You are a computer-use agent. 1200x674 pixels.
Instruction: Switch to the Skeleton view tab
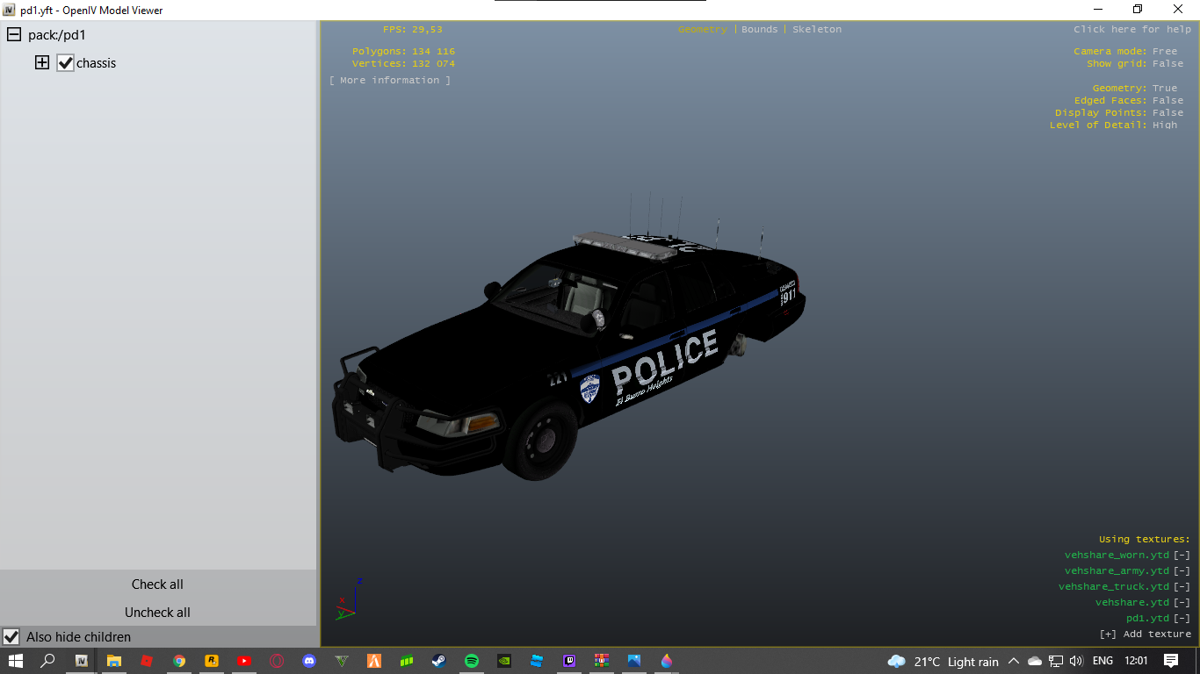pos(816,29)
